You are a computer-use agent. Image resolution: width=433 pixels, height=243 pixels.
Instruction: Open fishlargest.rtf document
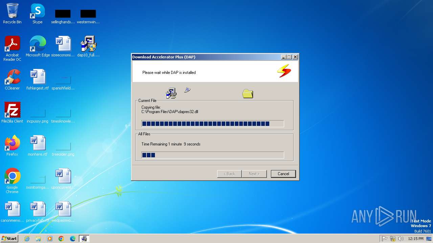(x=38, y=80)
